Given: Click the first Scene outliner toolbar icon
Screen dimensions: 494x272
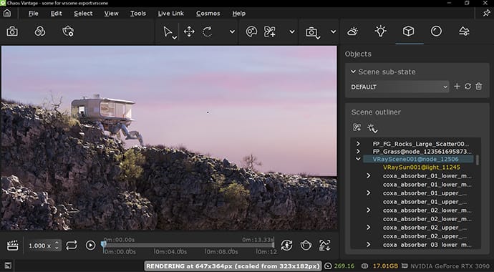Looking at the screenshot, I should tap(357, 127).
